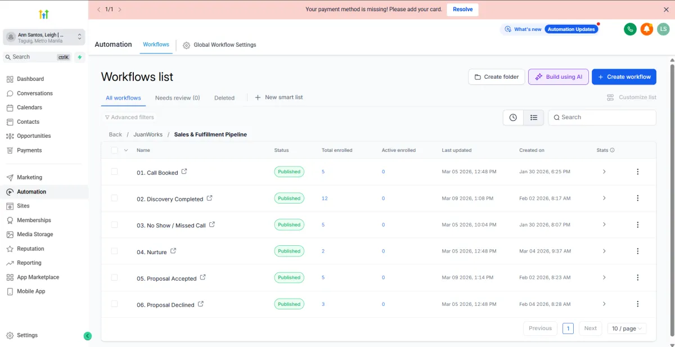Expand stats for 06. Proposal Declined
This screenshot has width=675, height=347.
pyautogui.click(x=604, y=304)
